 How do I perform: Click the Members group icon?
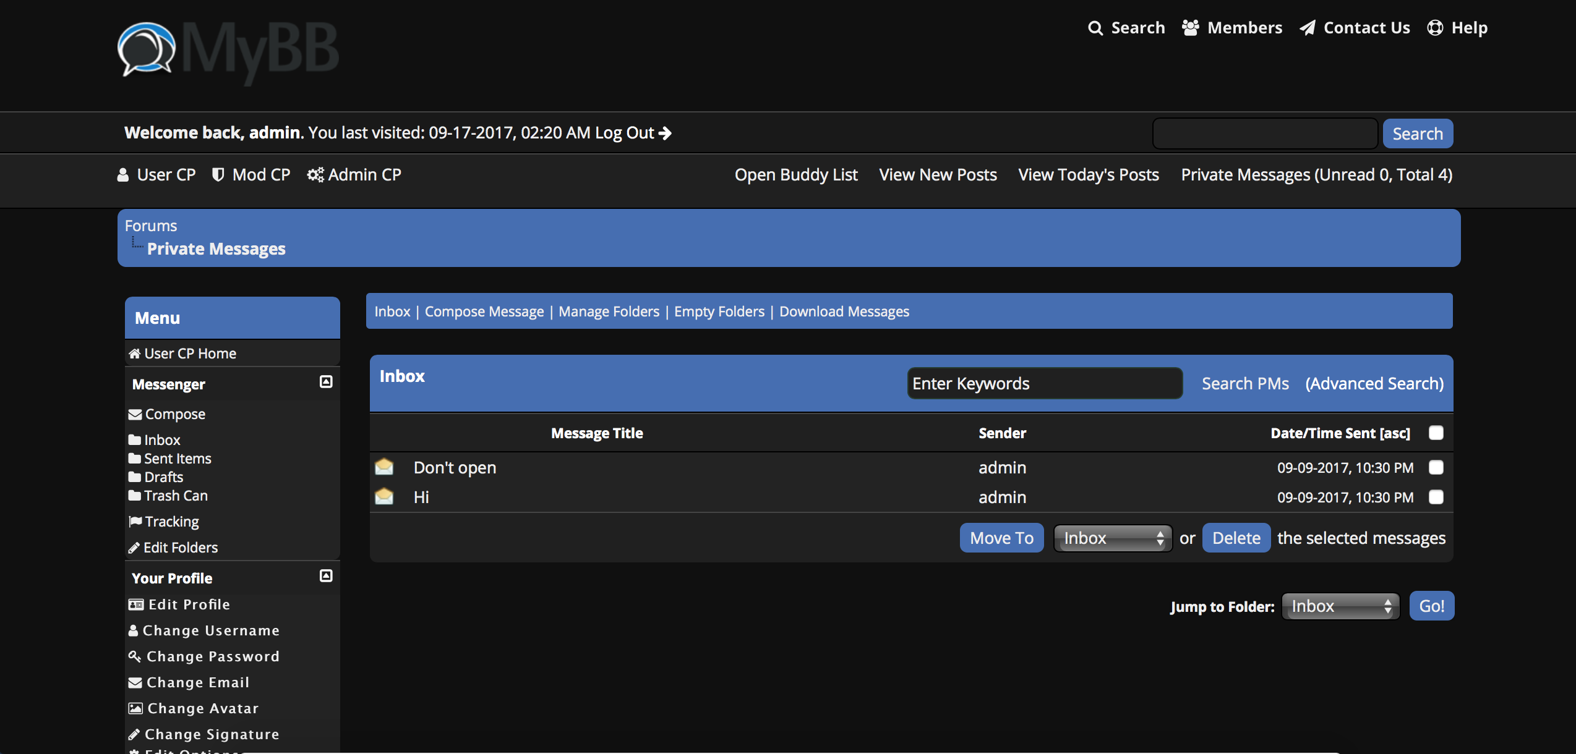(1191, 28)
